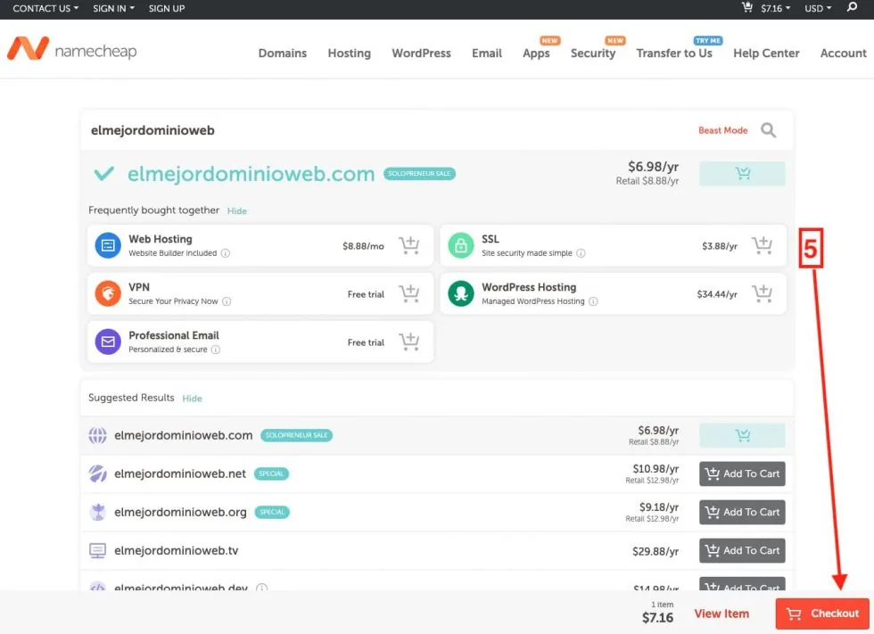Click the red Checkout button
The height and width of the screenshot is (634, 874).
pyautogui.click(x=822, y=613)
